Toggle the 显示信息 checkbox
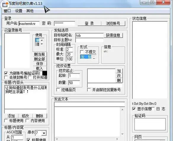 click(x=134, y=109)
